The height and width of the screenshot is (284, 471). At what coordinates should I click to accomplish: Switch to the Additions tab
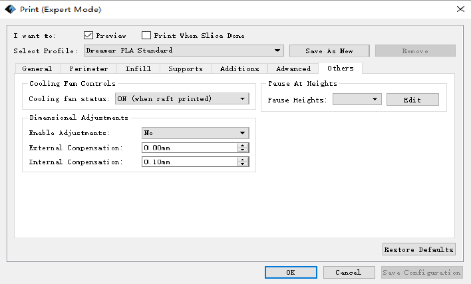pyautogui.click(x=239, y=69)
